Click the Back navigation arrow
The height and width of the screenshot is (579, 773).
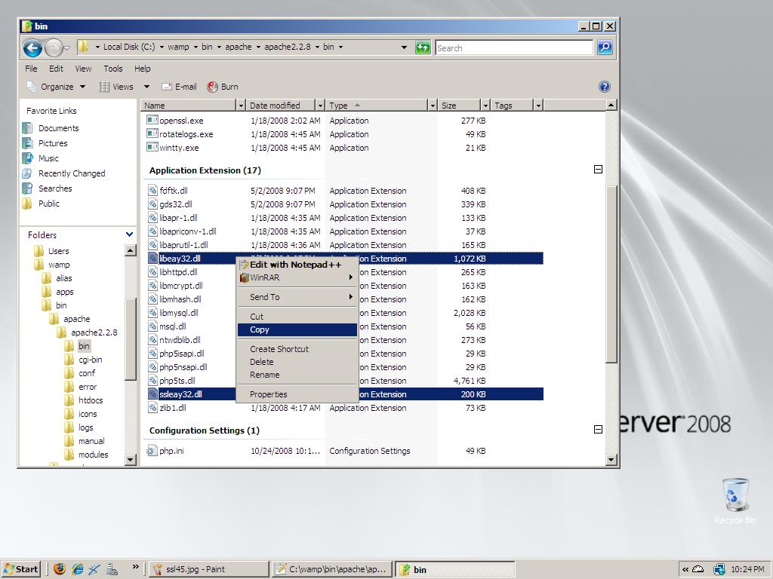[x=32, y=48]
